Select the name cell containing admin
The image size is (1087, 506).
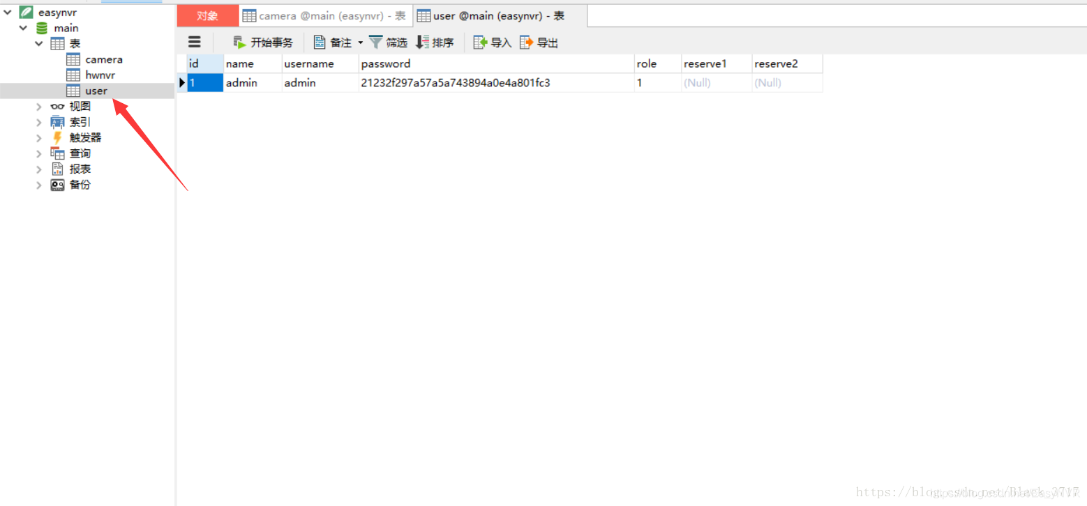253,83
